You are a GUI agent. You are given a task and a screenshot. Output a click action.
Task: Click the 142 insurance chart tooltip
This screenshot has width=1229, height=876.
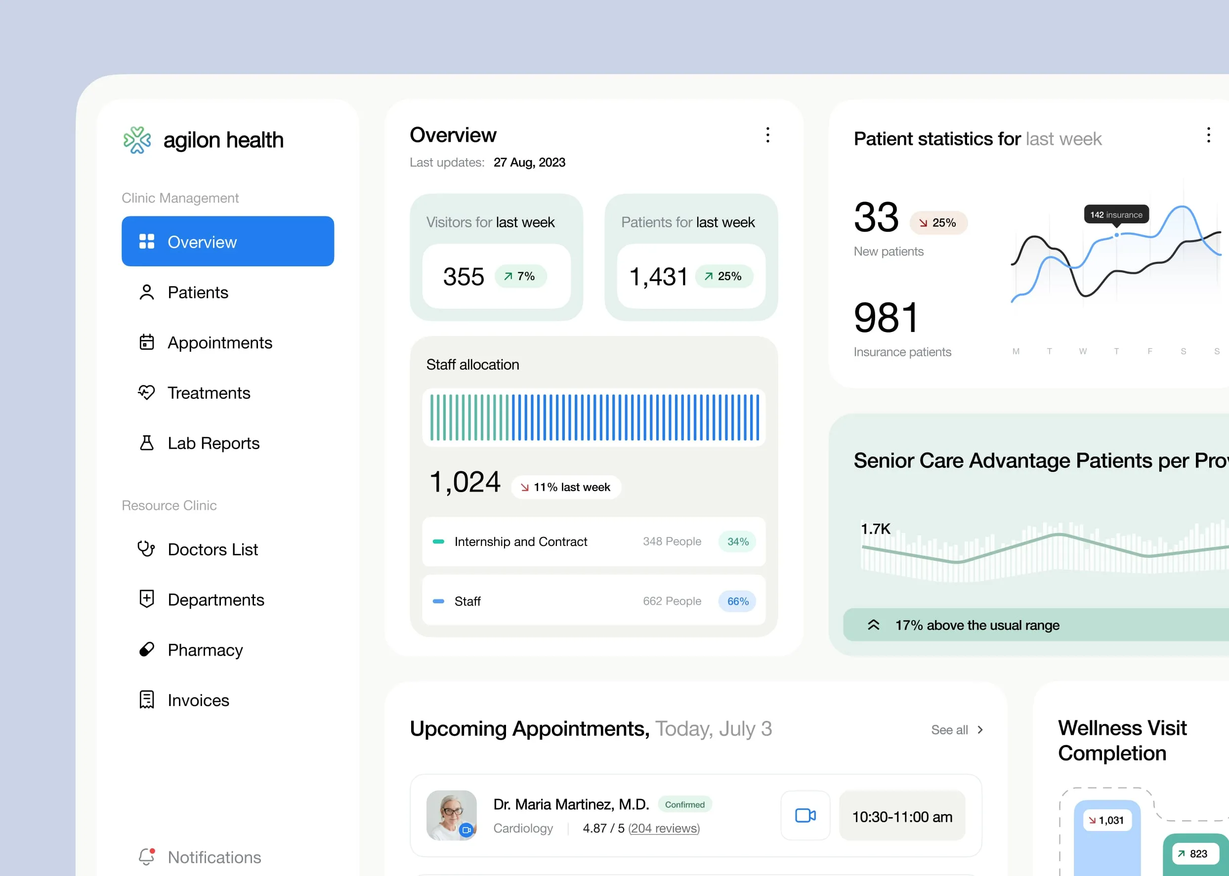pyautogui.click(x=1116, y=214)
